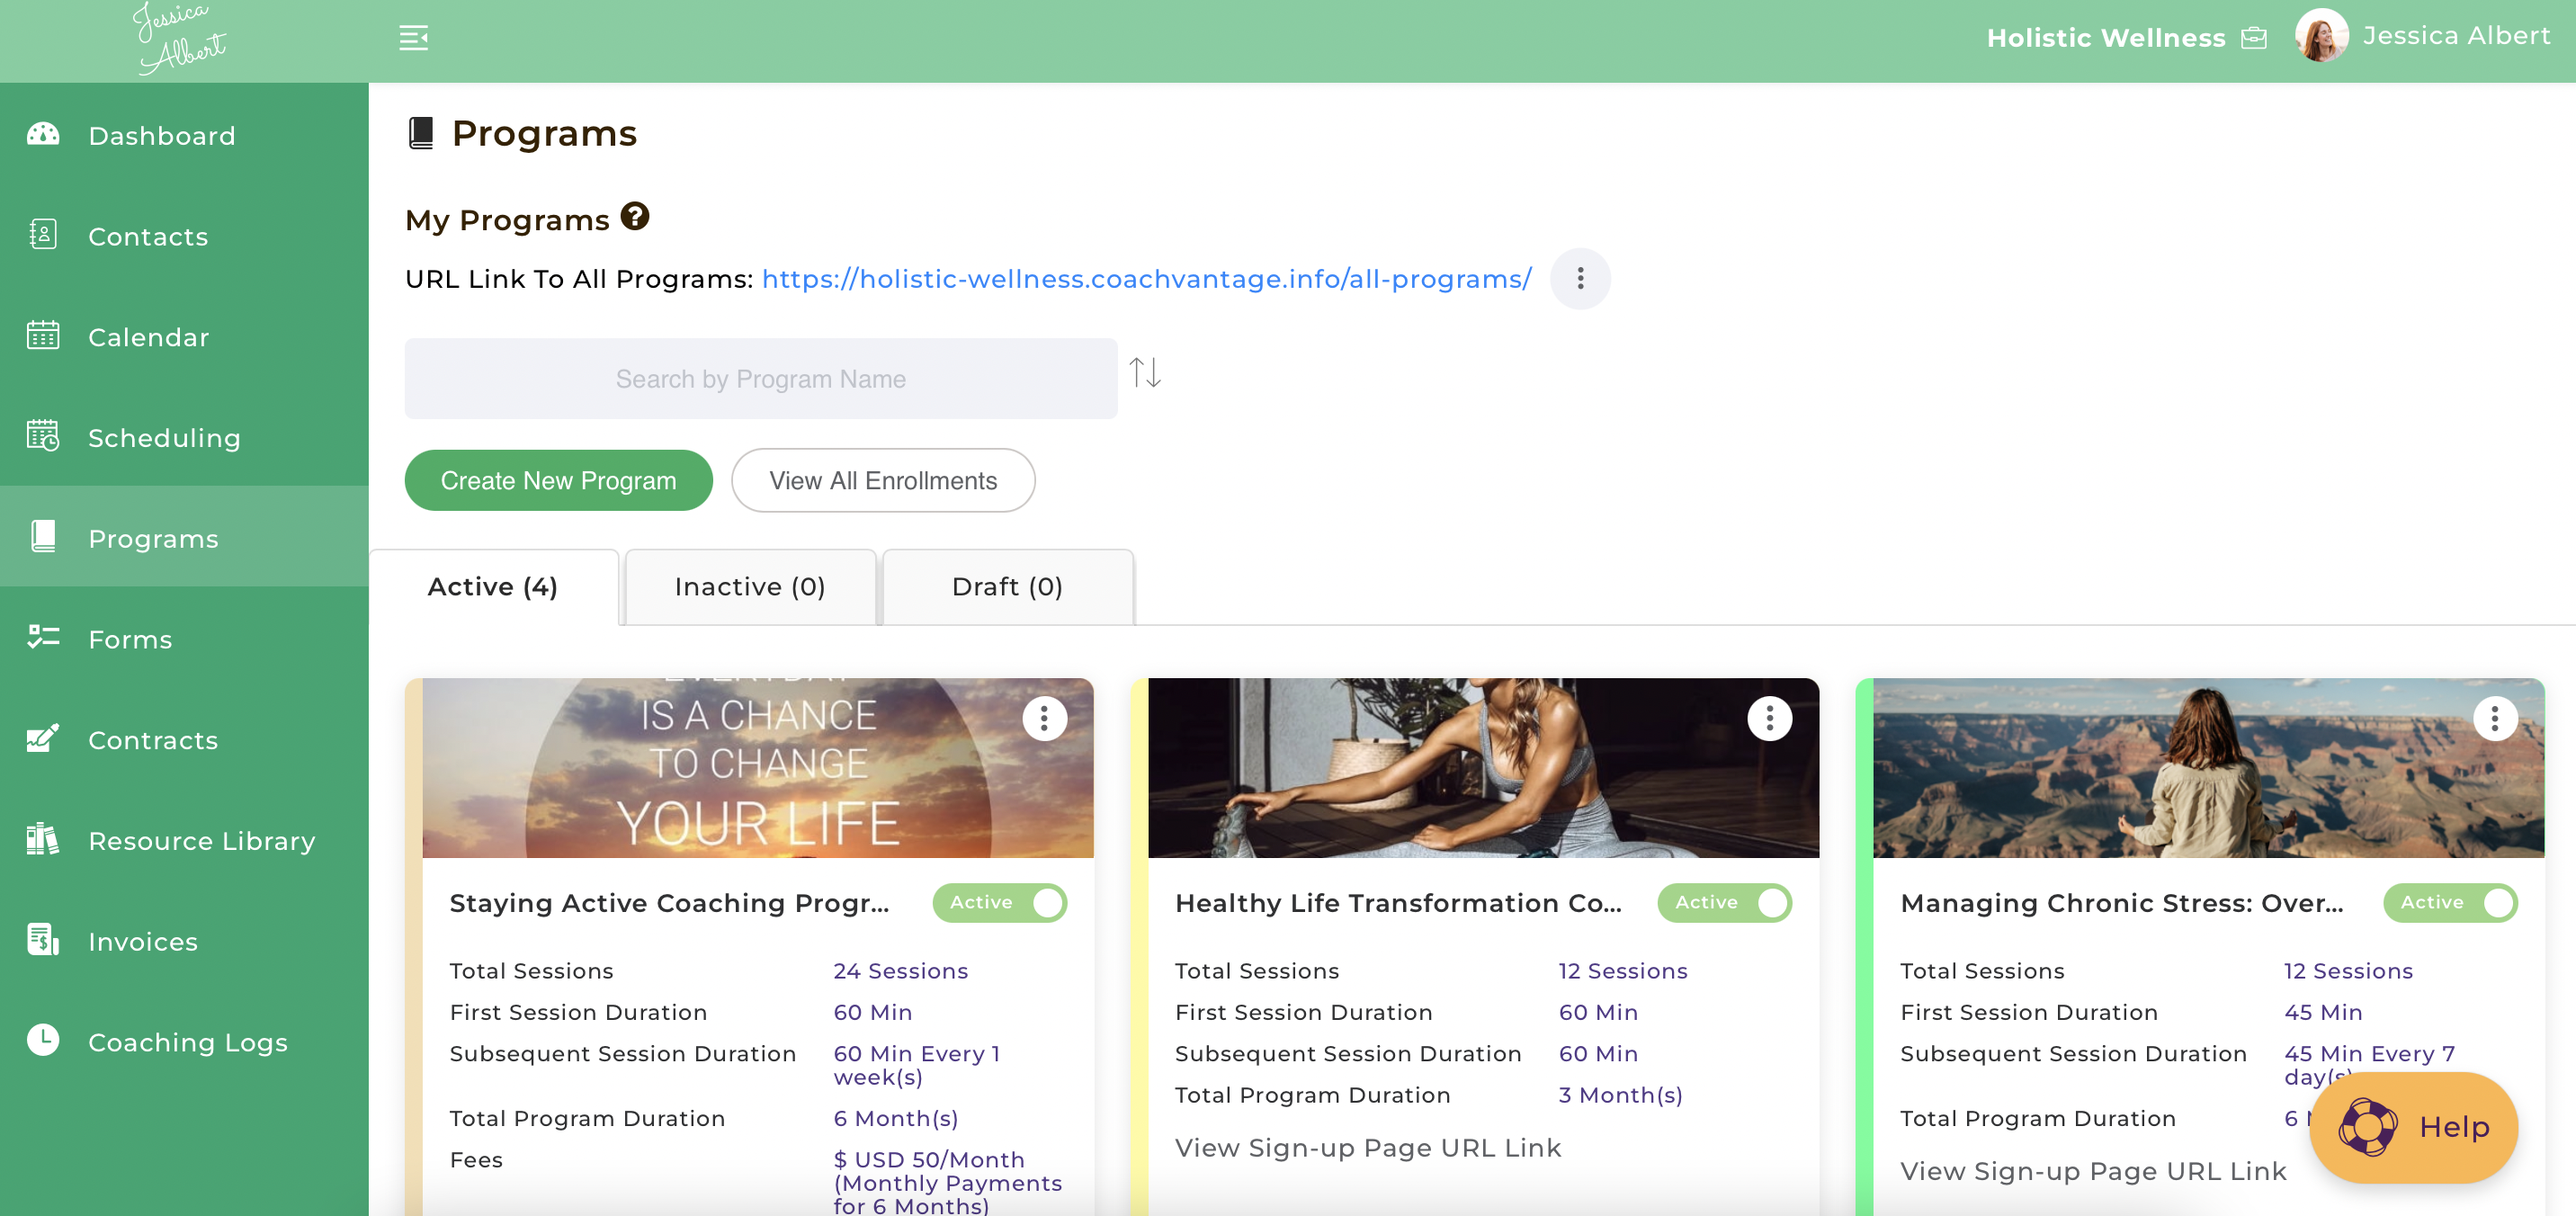The width and height of the screenshot is (2576, 1216).
Task: Switch to the Draft (0) tab
Action: coord(1007,587)
